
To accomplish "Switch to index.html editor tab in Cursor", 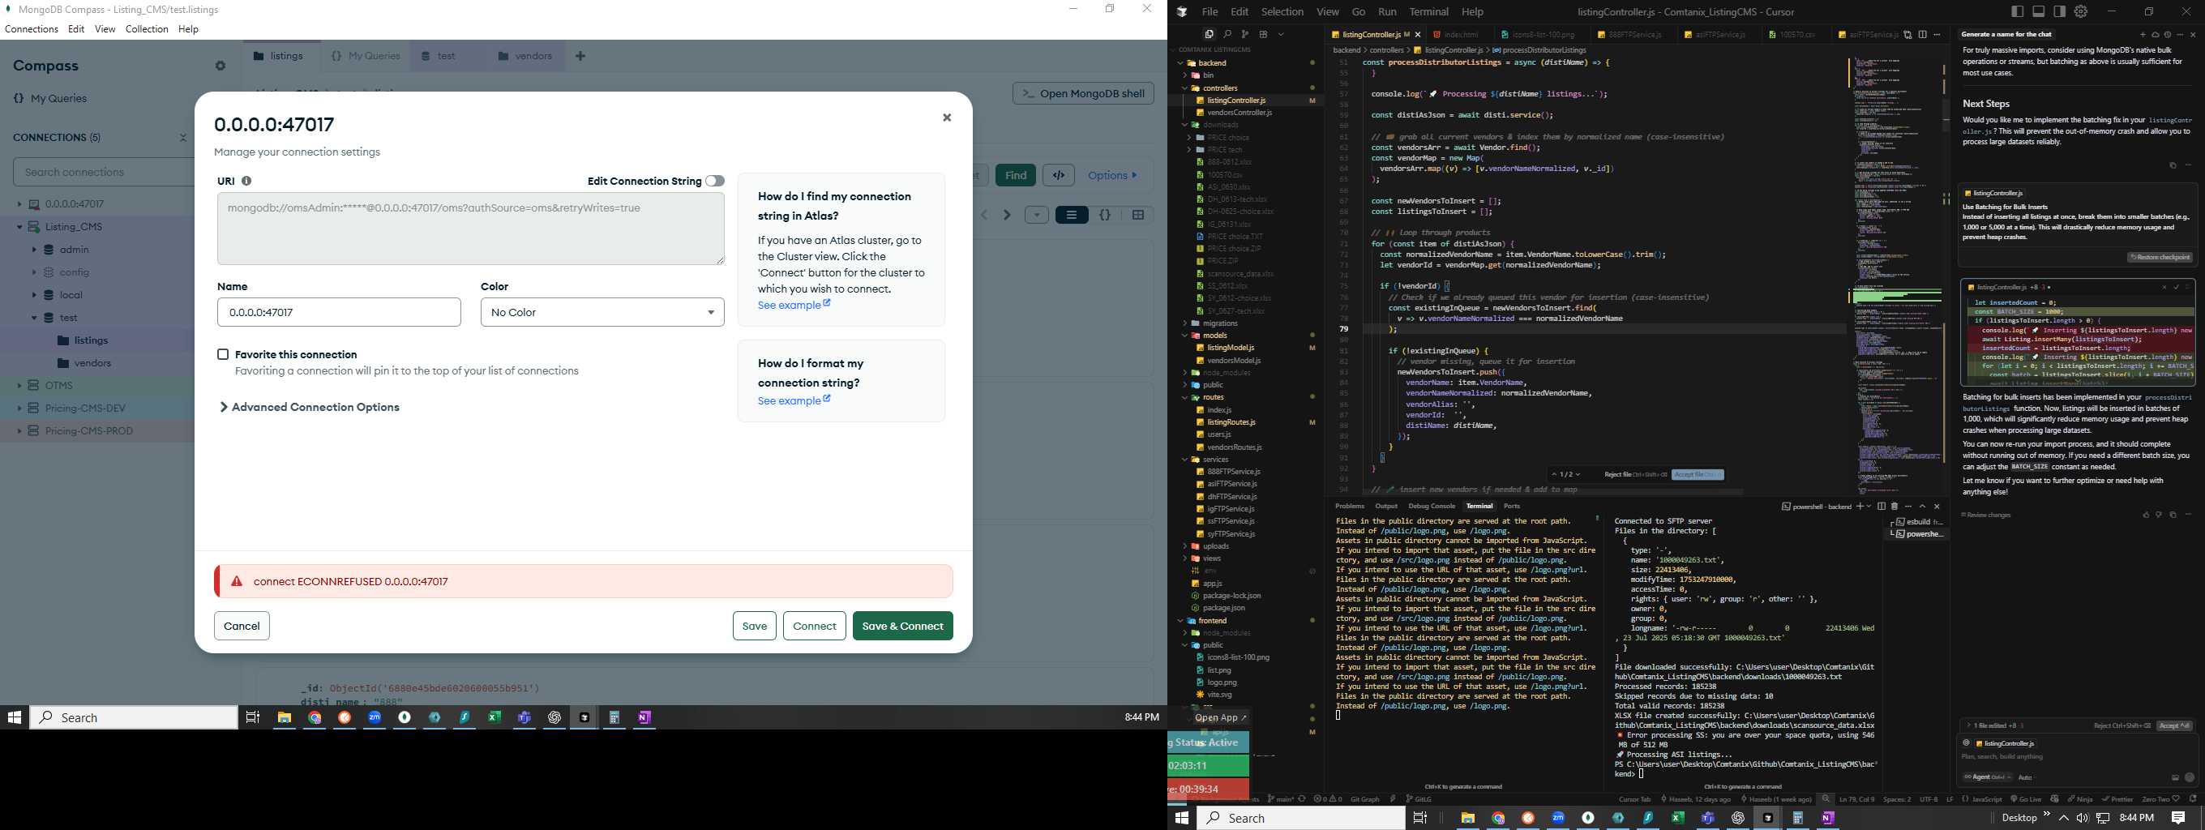I will click(x=1460, y=35).
